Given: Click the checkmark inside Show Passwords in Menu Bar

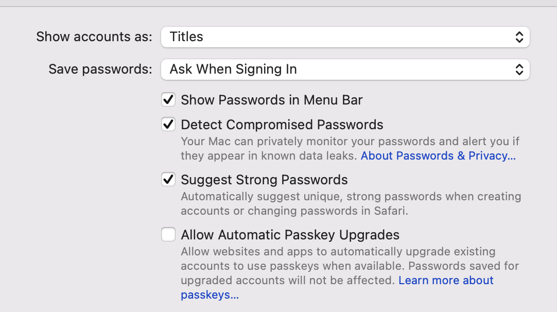Looking at the screenshot, I should [168, 99].
